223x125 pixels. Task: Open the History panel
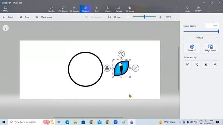198,9
